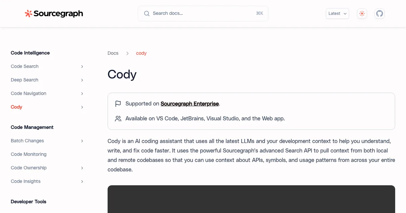Open the GitHub repository icon
This screenshot has height=213, width=406.
point(380,14)
